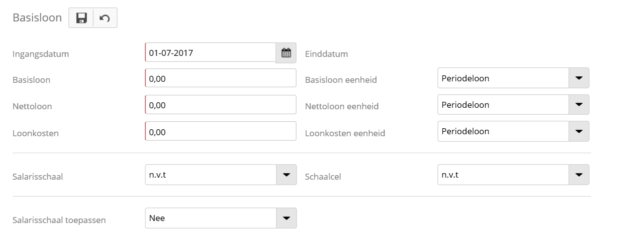Open the Salarisschaal dropdown arrow
Image resolution: width=623 pixels, height=242 pixels.
coord(286,175)
